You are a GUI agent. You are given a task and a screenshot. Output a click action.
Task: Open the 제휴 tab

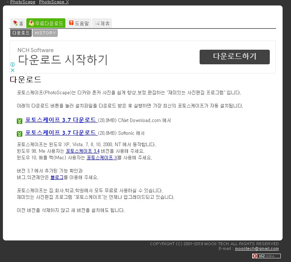(102, 23)
